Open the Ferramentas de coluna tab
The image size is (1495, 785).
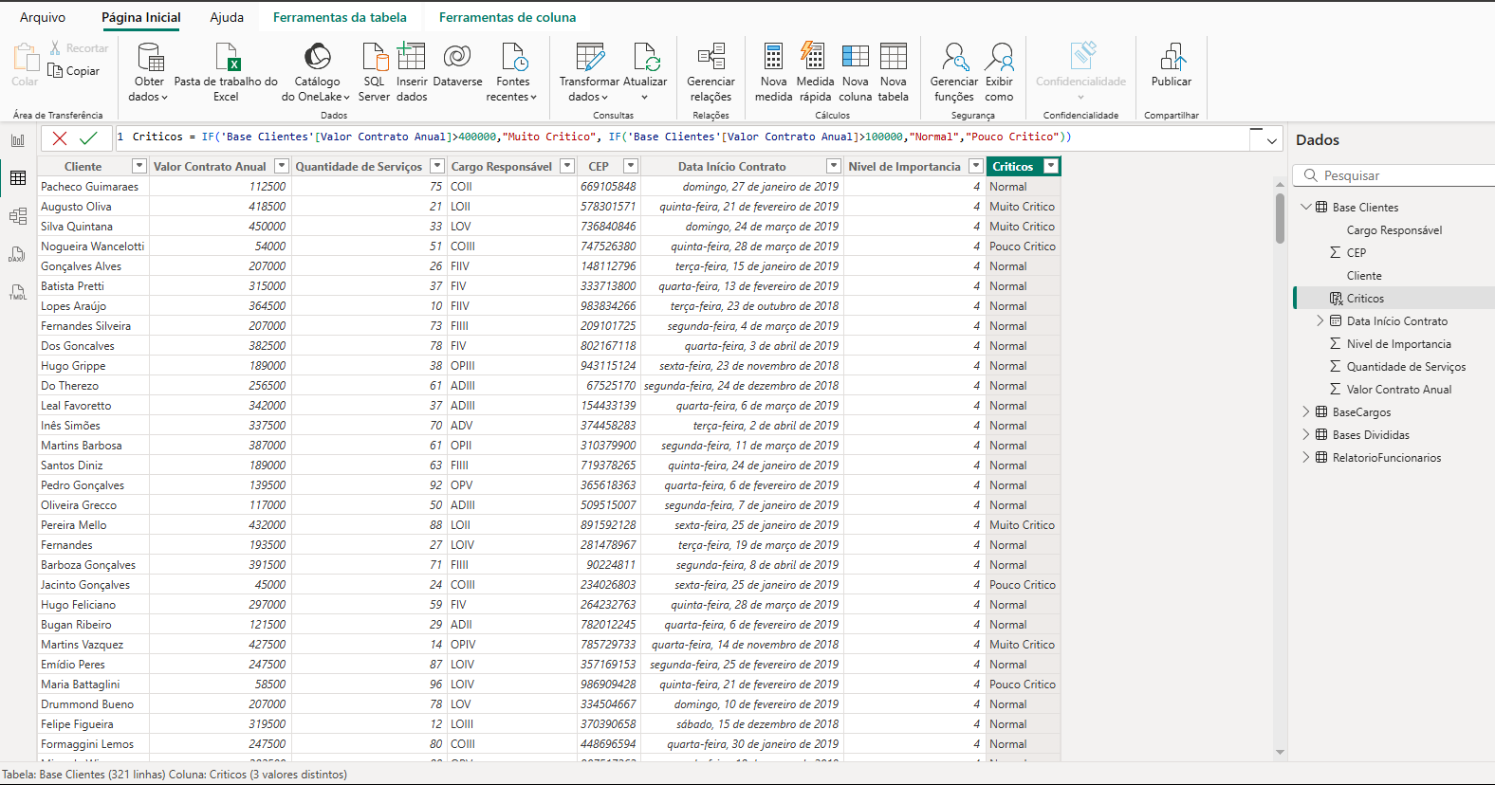[x=508, y=17]
